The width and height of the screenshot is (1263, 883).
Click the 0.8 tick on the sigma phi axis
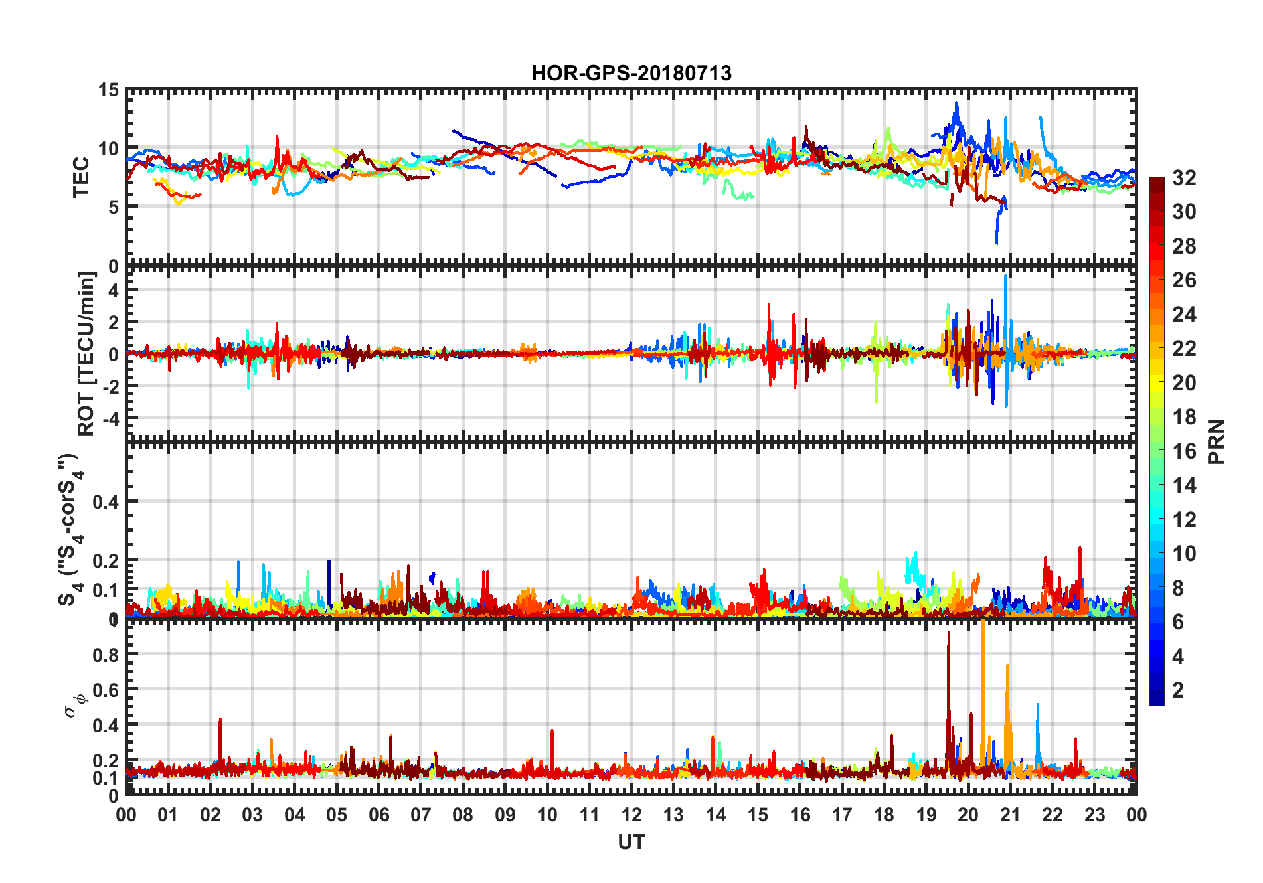tap(107, 655)
